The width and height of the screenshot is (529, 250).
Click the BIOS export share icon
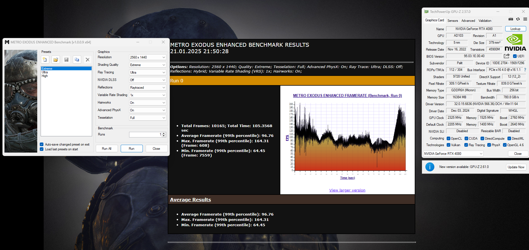507,56
